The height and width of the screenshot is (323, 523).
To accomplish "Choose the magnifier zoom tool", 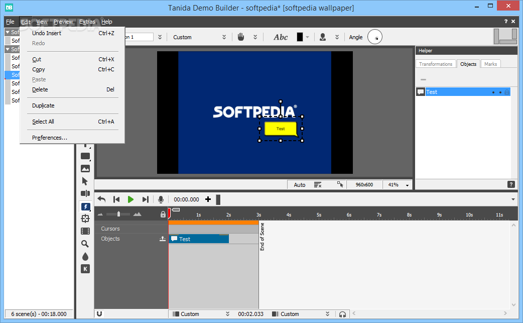I will pyautogui.click(x=85, y=244).
